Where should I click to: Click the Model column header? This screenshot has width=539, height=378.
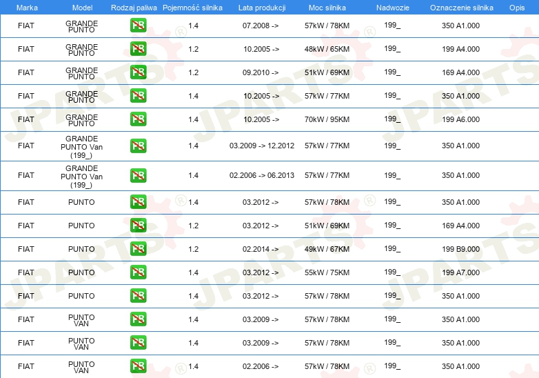point(83,8)
